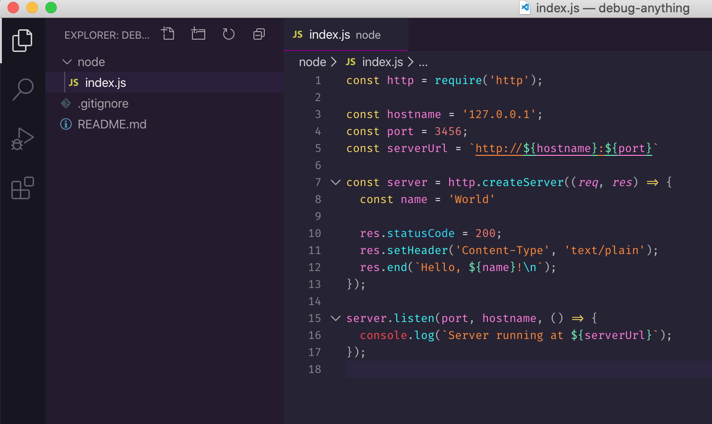Click line number 10 in the gutter

point(314,233)
